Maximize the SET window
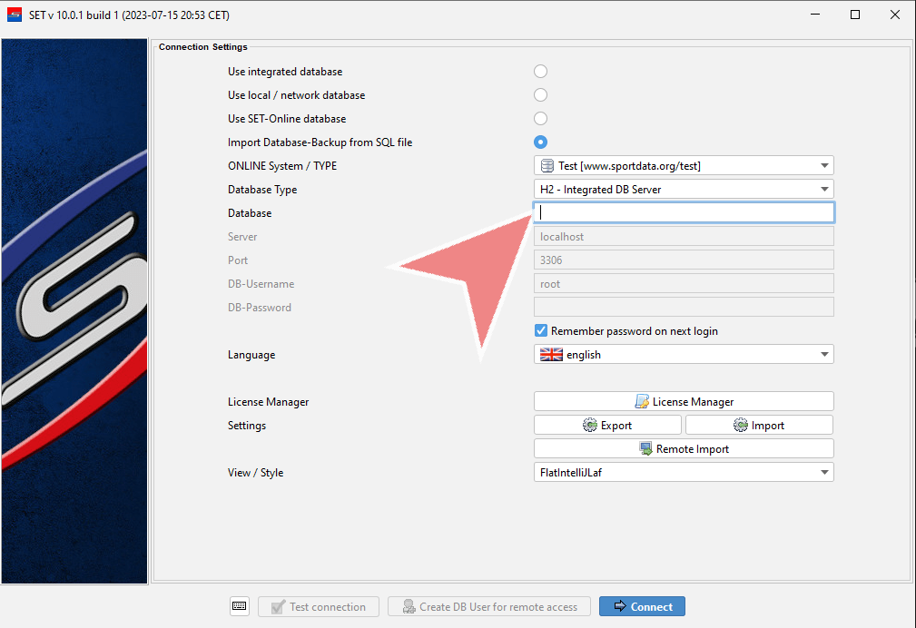 coord(855,15)
